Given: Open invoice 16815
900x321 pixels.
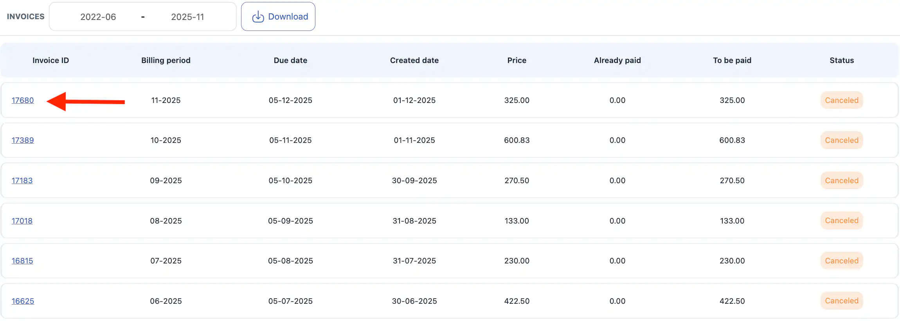Looking at the screenshot, I should (x=22, y=261).
